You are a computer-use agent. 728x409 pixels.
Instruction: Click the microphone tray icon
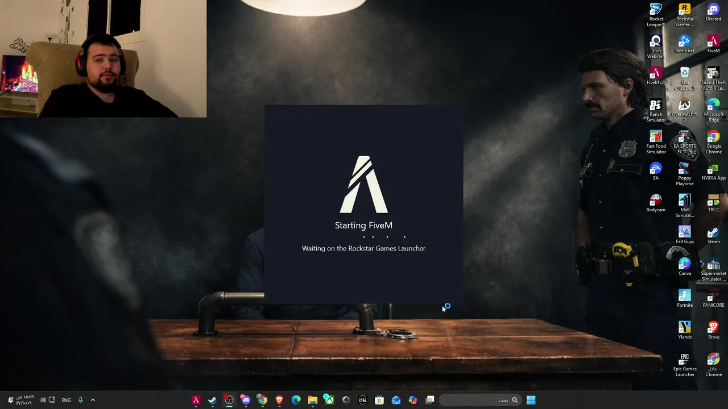pyautogui.click(x=80, y=400)
